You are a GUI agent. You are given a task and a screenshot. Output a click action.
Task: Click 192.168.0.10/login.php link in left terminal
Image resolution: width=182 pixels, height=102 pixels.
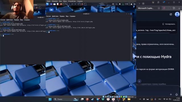click(14, 30)
